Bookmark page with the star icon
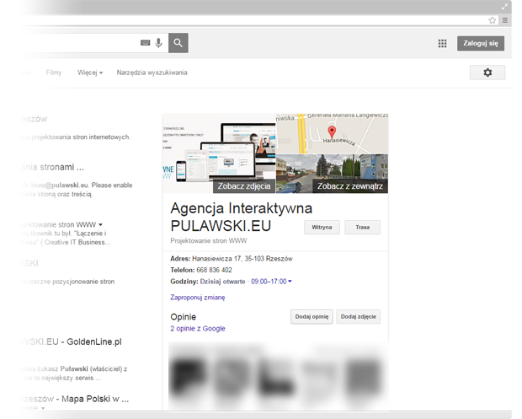 click(493, 19)
